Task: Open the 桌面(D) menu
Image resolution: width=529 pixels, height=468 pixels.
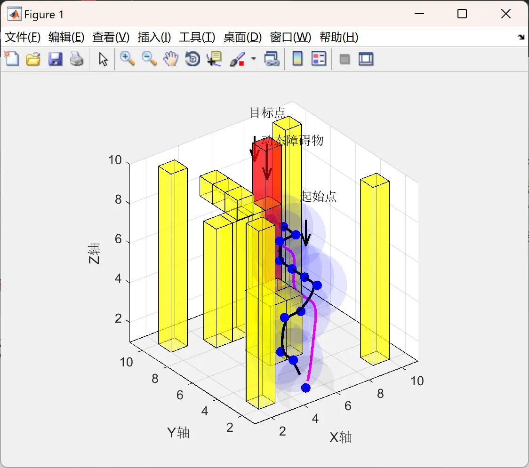Action: [242, 37]
